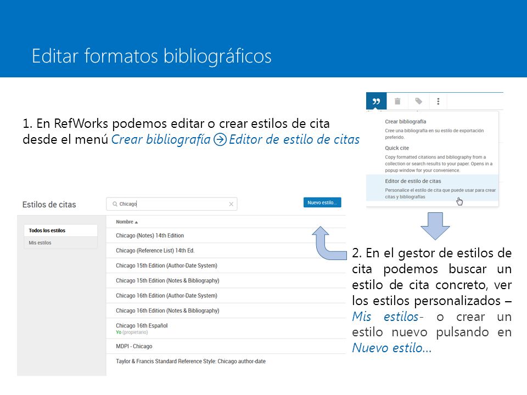Select Chicago 15th Edition (Notes & Bibliography)
Viewport: 527px width, 395px height.
[x=226, y=280]
